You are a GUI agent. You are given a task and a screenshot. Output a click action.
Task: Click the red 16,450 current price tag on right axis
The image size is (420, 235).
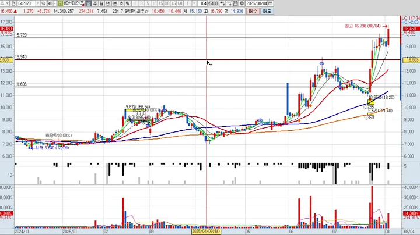point(410,29)
